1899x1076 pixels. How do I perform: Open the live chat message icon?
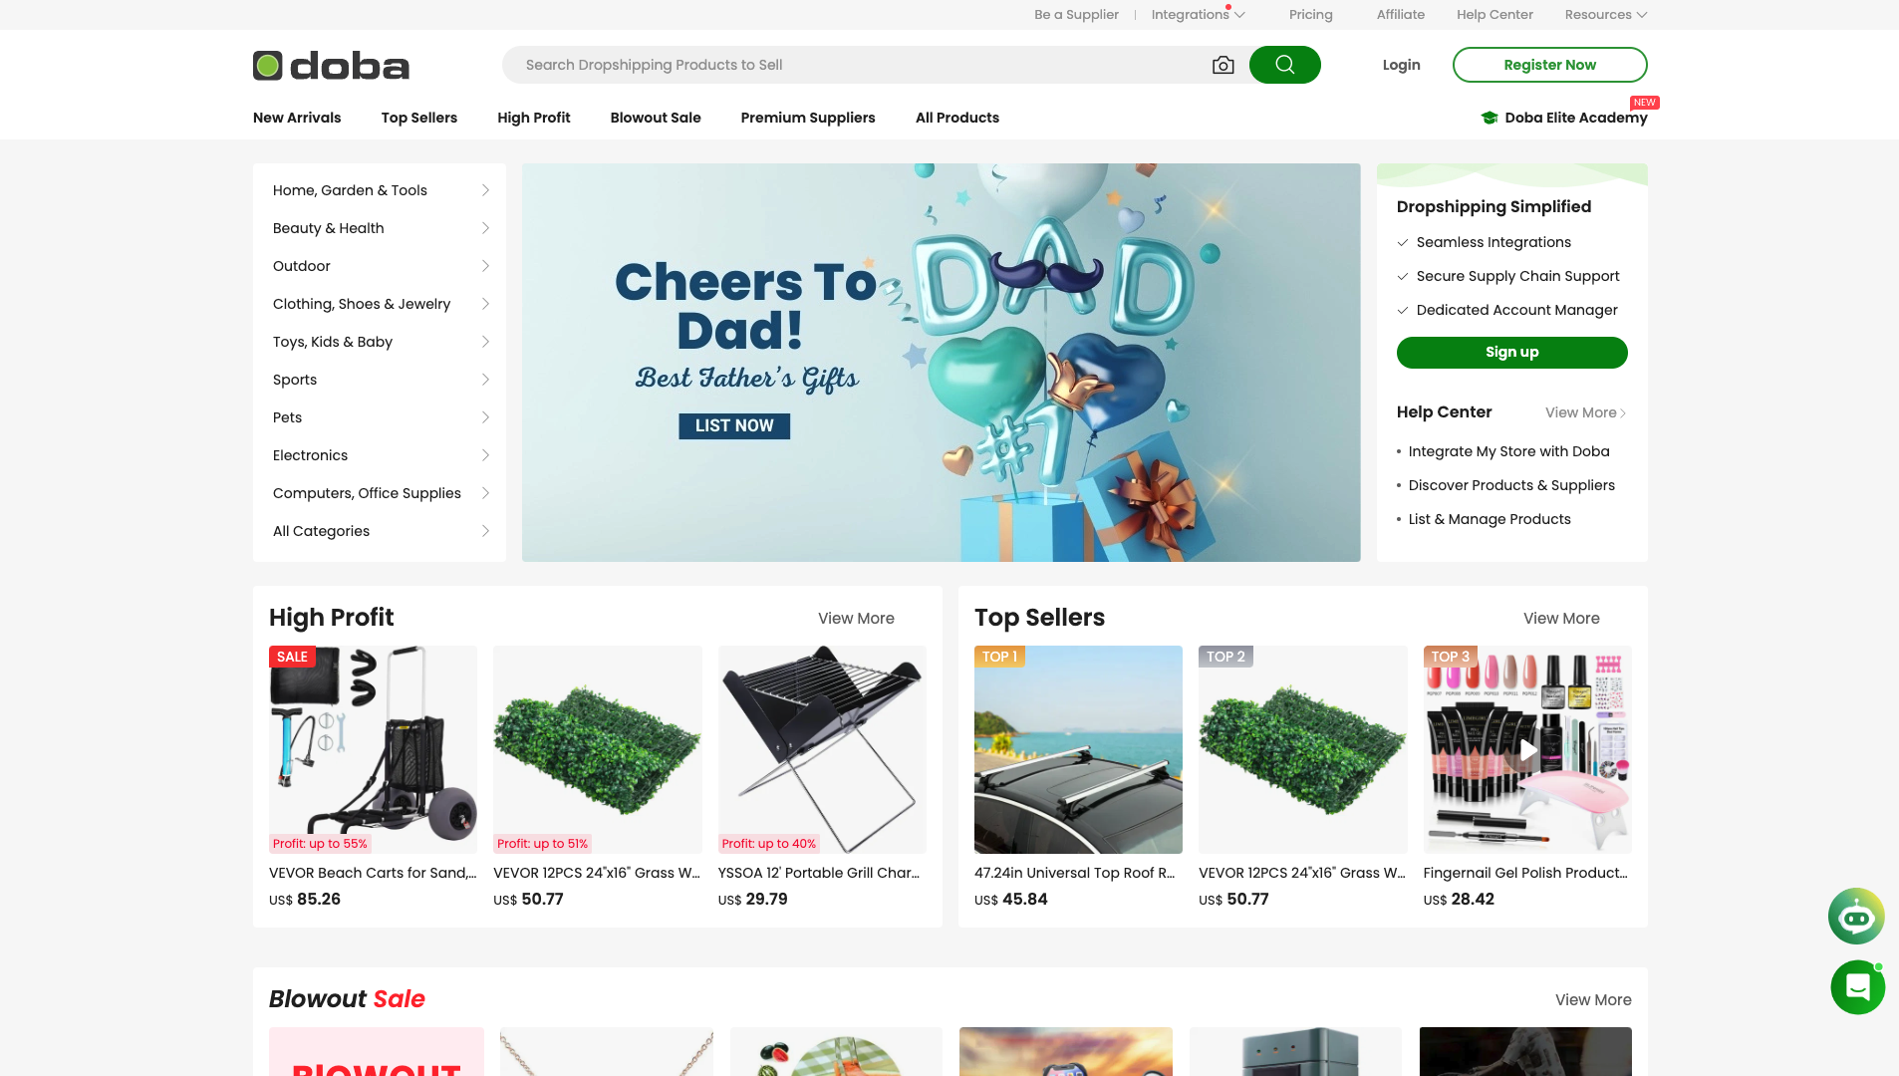click(x=1857, y=987)
